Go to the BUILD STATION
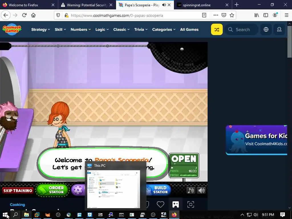This screenshot has width=292, height=219. pyautogui.click(x=159, y=190)
